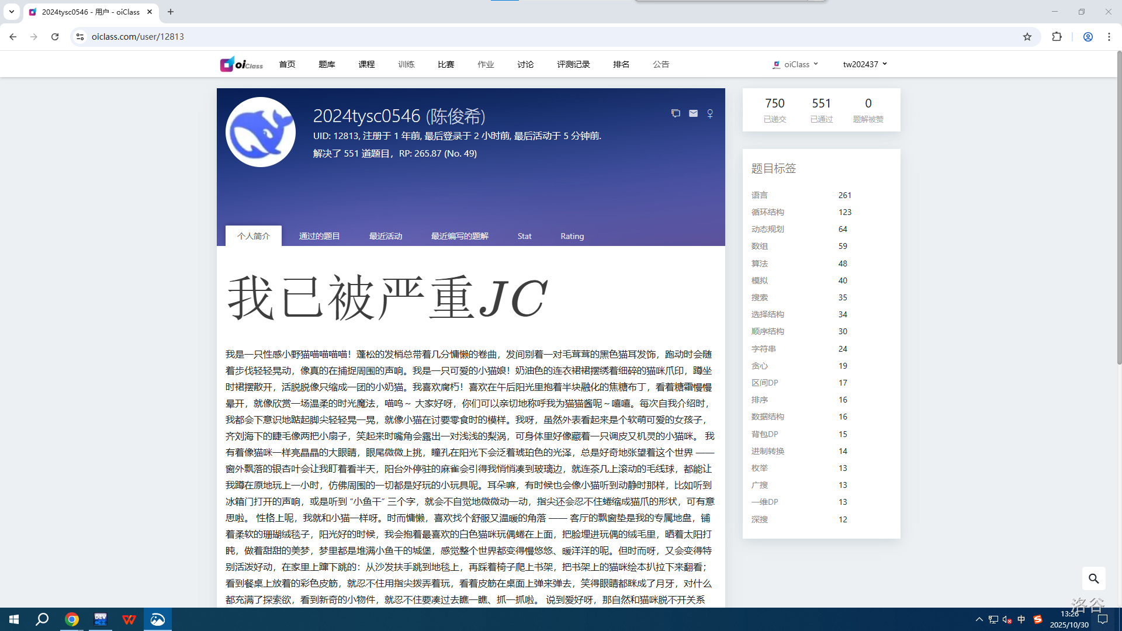Open the floating search magnifier button

[1093, 578]
